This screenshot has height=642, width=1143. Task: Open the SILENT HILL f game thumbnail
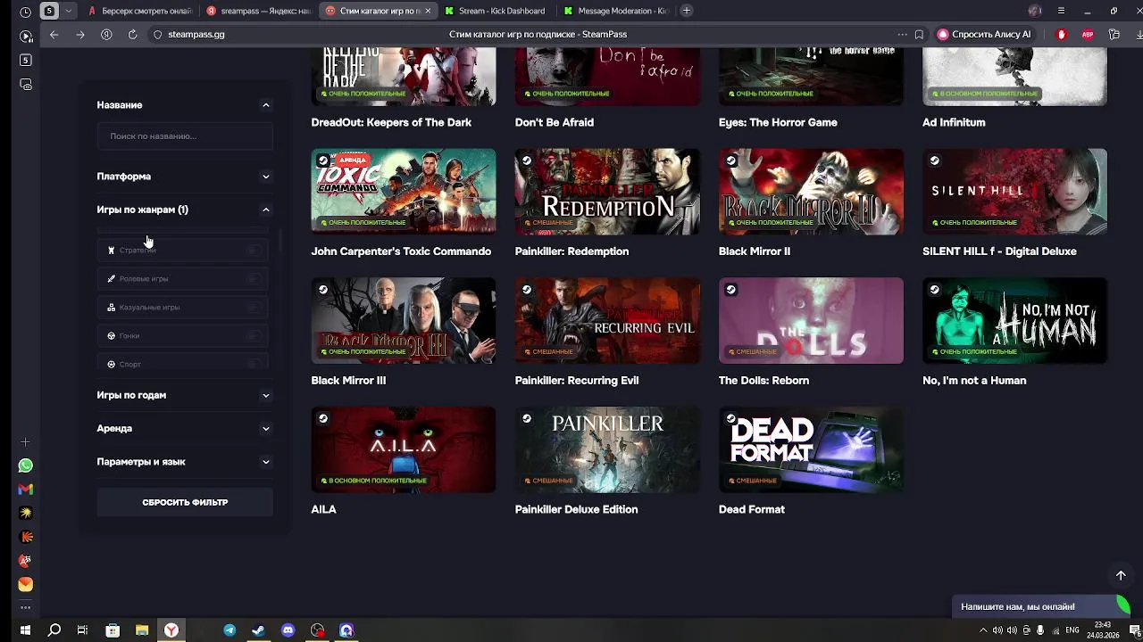(1014, 192)
